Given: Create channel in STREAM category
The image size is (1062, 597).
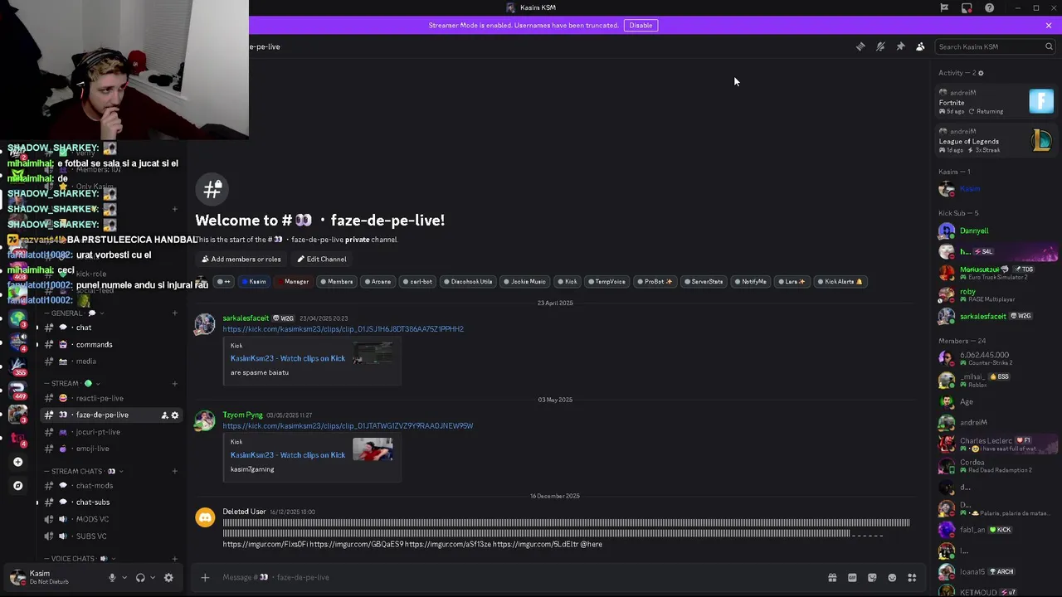Looking at the screenshot, I should 175,383.
